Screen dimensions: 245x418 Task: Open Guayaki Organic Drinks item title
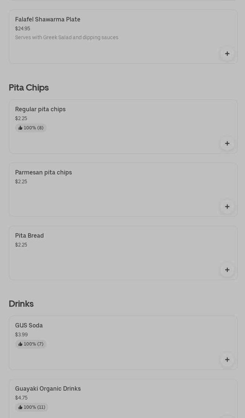point(48,388)
